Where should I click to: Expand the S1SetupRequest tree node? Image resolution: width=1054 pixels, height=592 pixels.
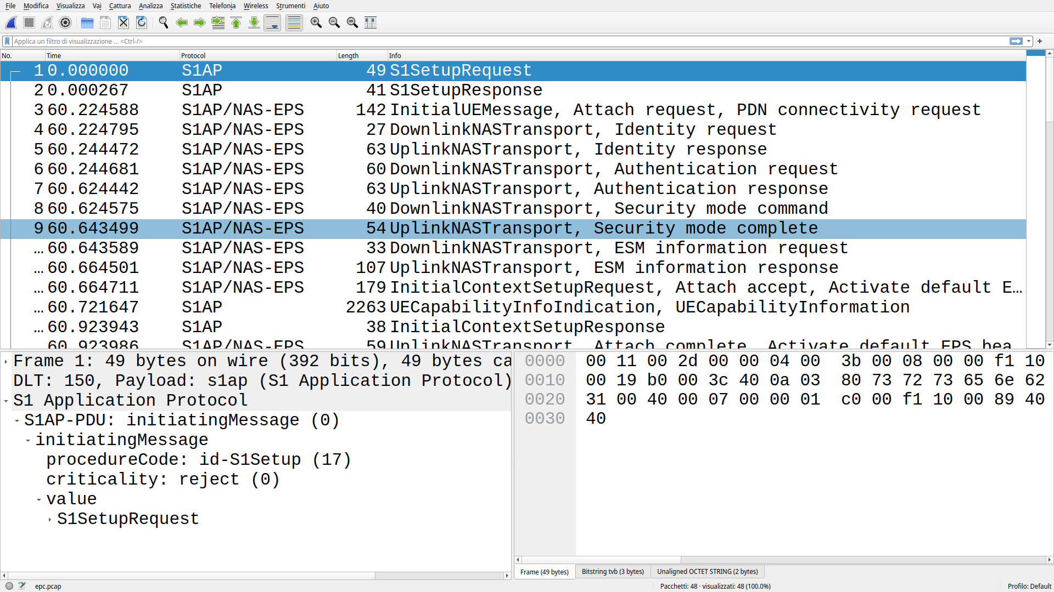pos(50,519)
